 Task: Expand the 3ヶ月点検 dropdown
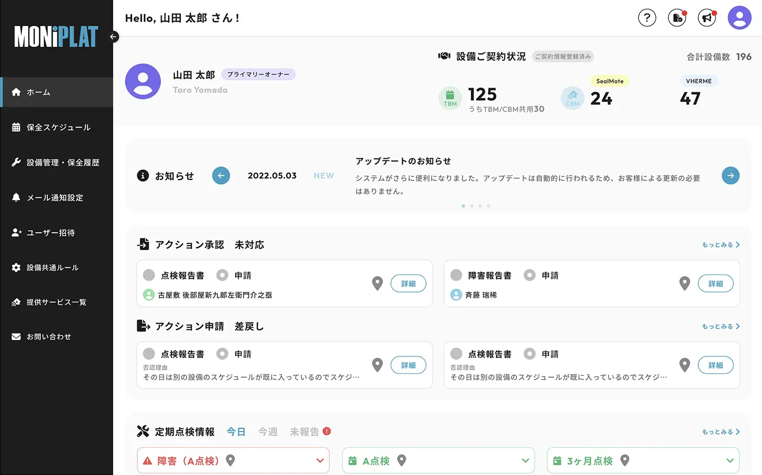coord(732,460)
